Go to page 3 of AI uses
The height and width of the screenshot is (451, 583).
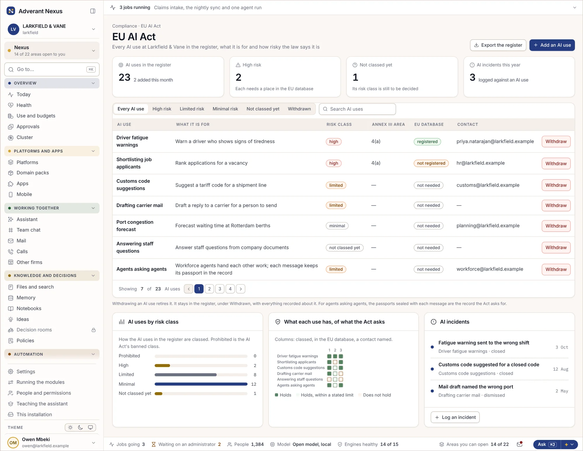220,289
